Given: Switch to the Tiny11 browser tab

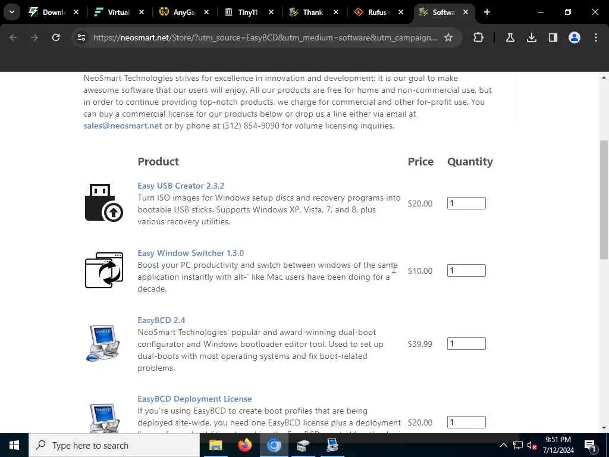Looking at the screenshot, I should (249, 12).
